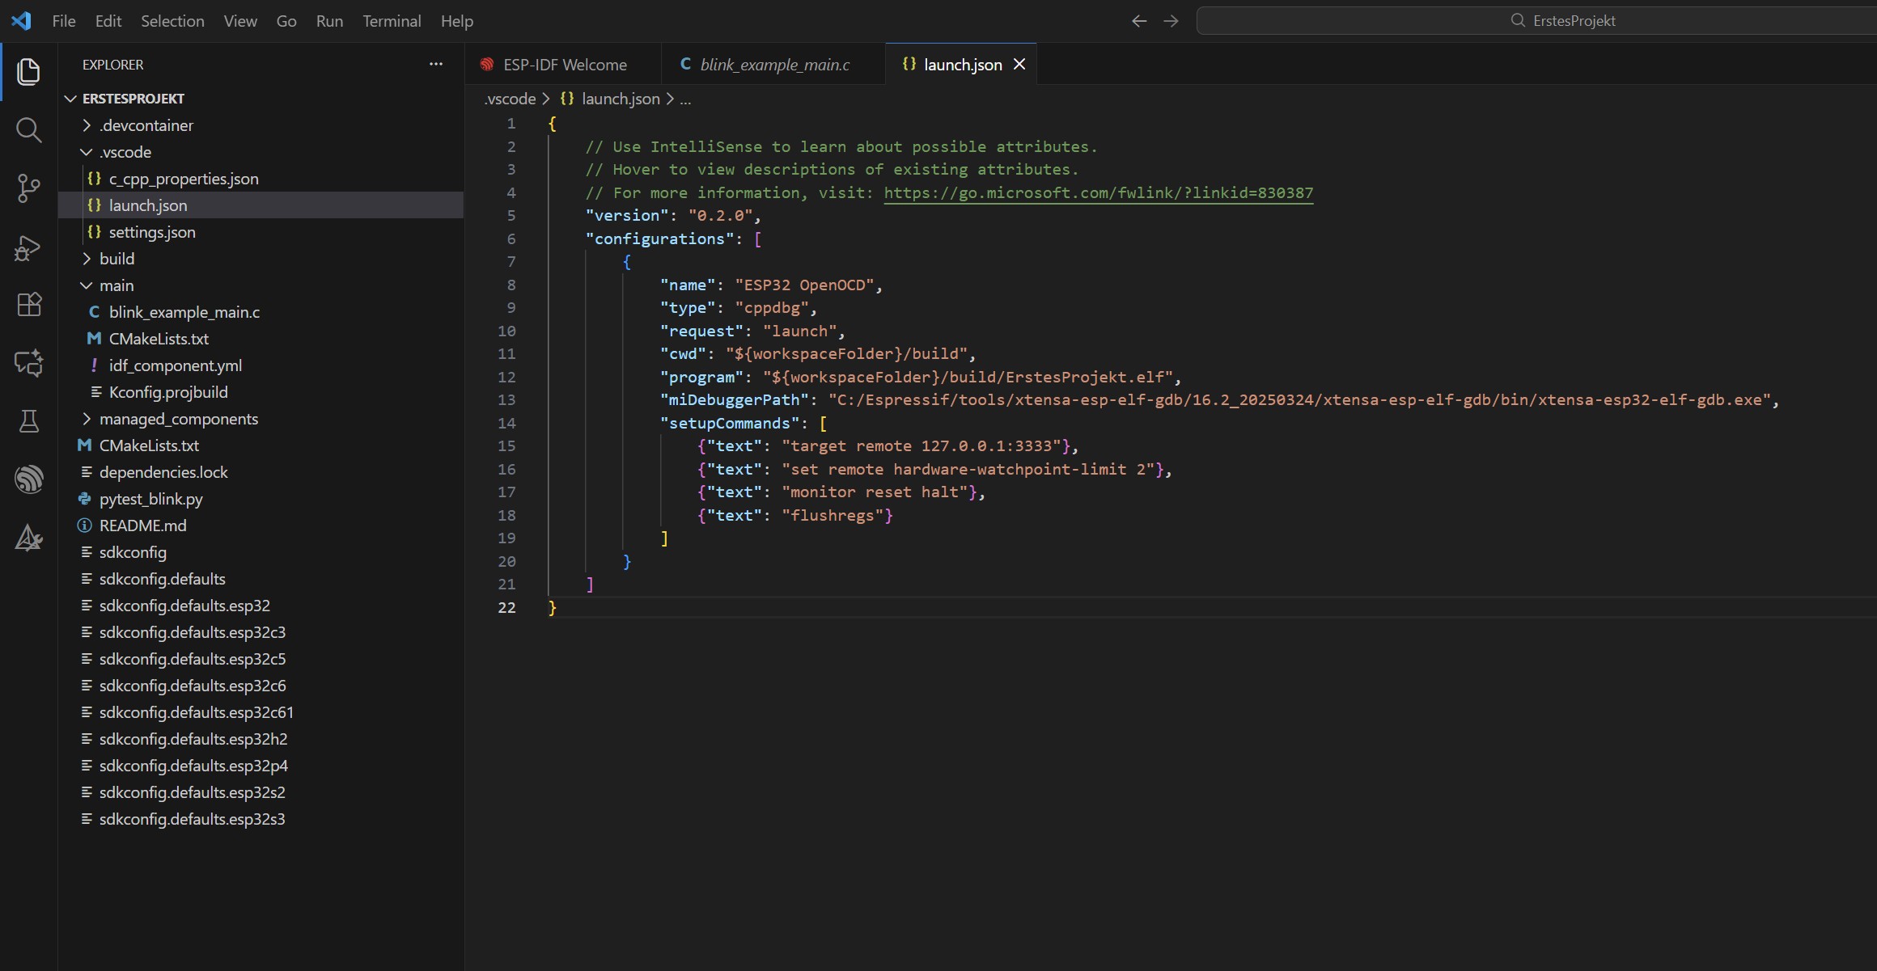Collapse the ERSTESPROJEKT root section
The height and width of the screenshot is (971, 1877).
[133, 99]
